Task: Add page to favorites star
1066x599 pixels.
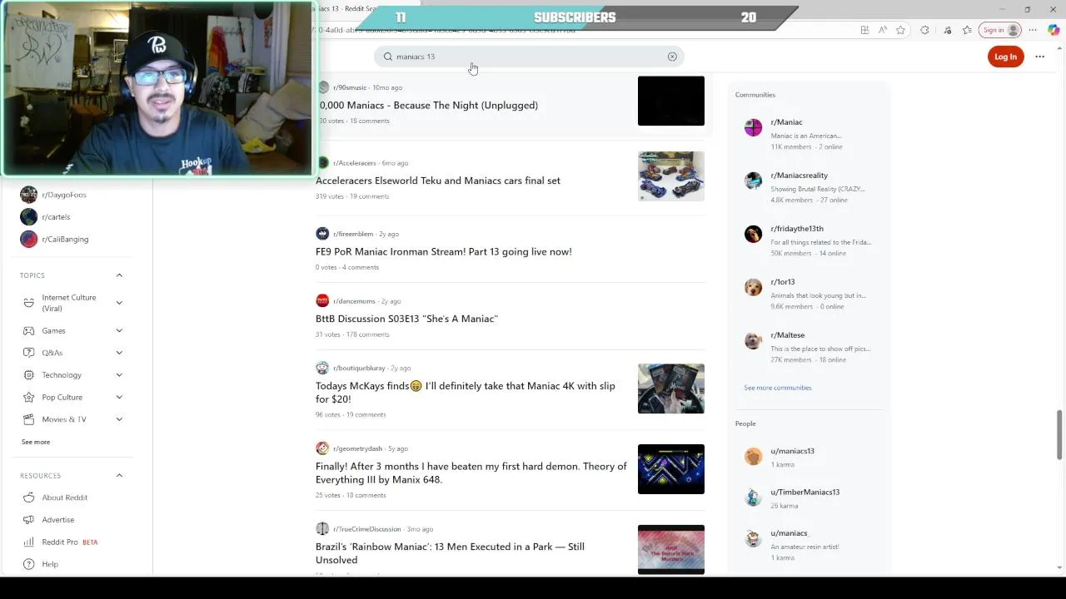Action: tap(900, 30)
